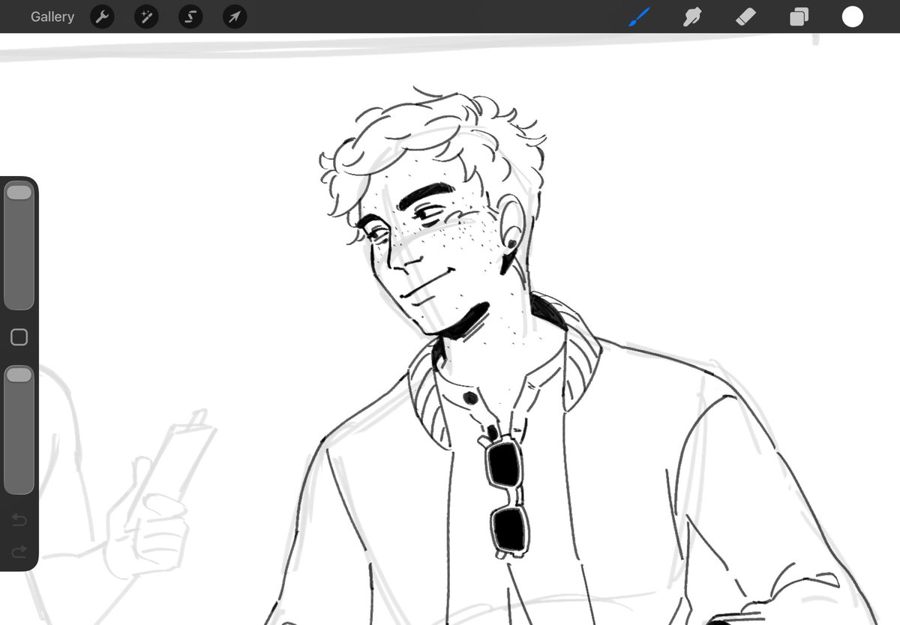Open the Actions menu wrench icon
900x625 pixels.
coord(102,16)
